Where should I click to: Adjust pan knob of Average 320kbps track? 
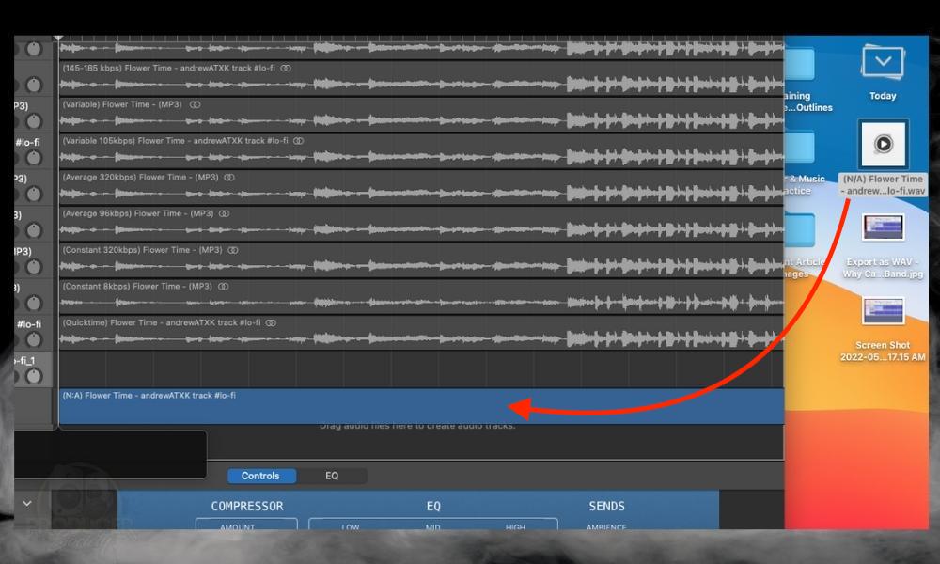click(34, 195)
